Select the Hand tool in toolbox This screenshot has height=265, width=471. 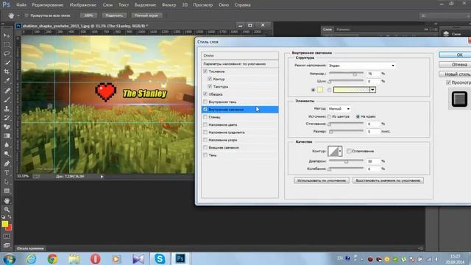coord(7,200)
